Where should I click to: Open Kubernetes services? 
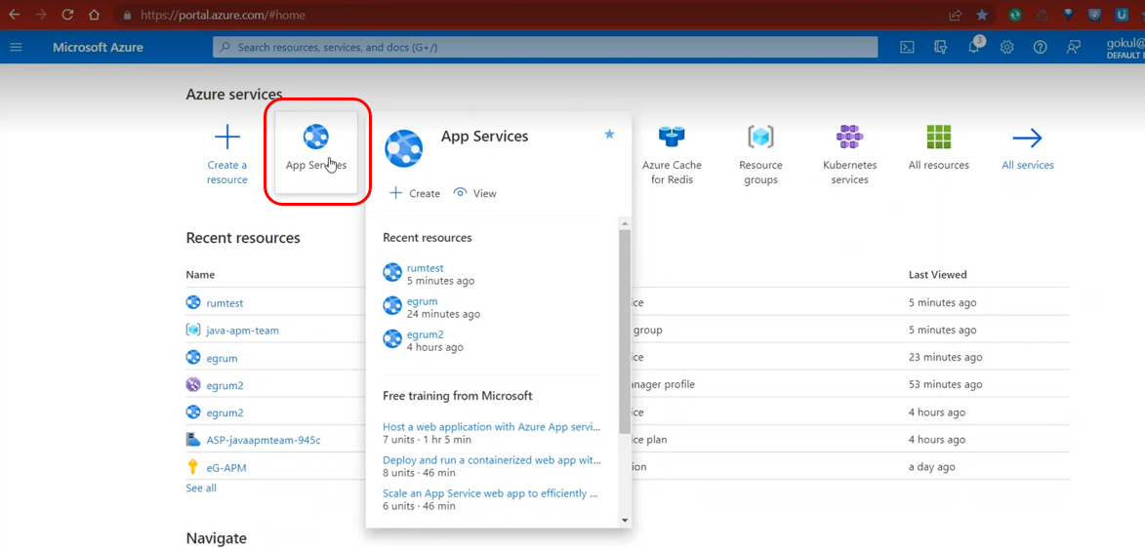click(849, 156)
